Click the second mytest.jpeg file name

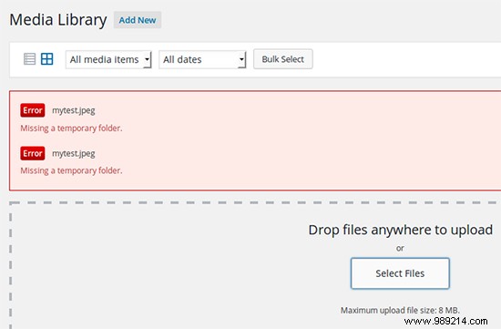click(74, 154)
